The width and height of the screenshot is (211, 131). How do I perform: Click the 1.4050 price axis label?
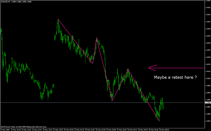pyautogui.click(x=208, y=14)
